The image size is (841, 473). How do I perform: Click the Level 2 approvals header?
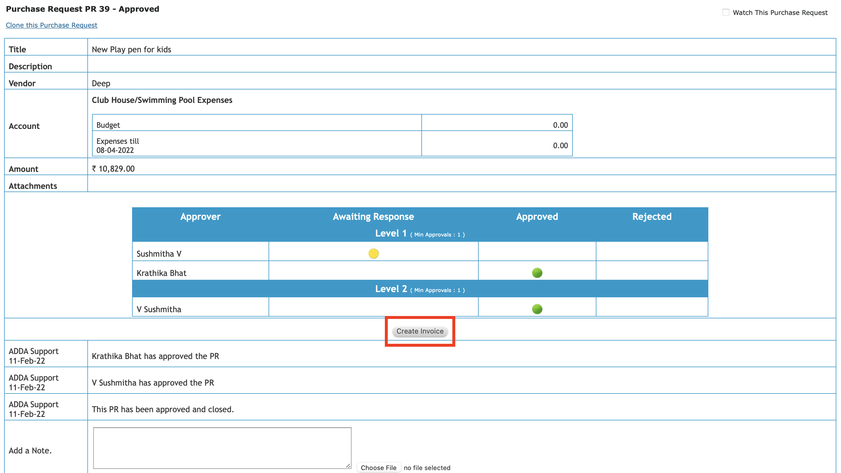[x=420, y=289]
